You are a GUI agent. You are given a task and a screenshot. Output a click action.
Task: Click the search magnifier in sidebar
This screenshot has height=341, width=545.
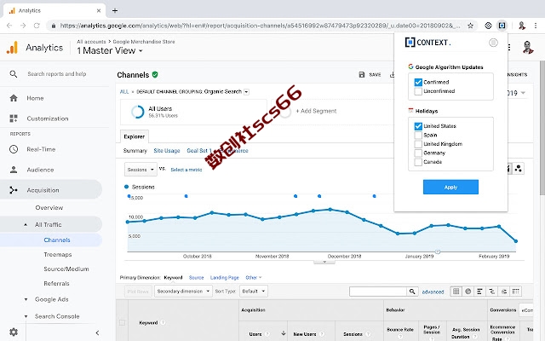[14, 74]
